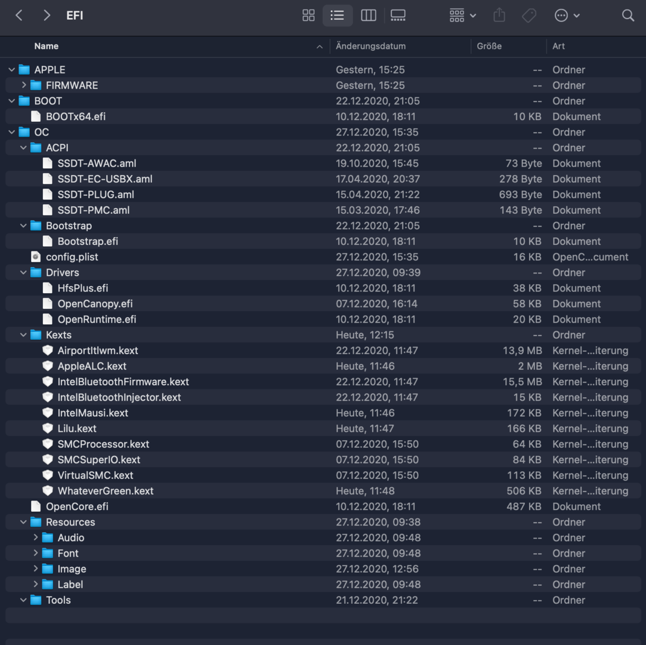Image resolution: width=646 pixels, height=645 pixels.
Task: Click the sort direction caret
Action: click(319, 47)
